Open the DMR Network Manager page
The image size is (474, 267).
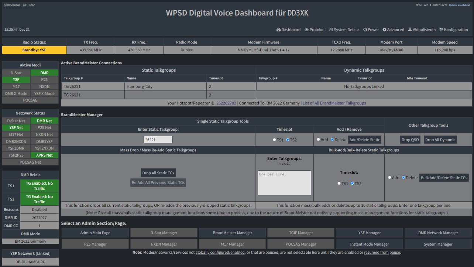pos(438,233)
